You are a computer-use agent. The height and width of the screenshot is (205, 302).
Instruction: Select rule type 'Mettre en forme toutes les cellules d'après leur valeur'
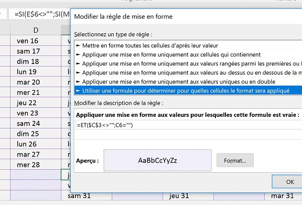point(188,45)
